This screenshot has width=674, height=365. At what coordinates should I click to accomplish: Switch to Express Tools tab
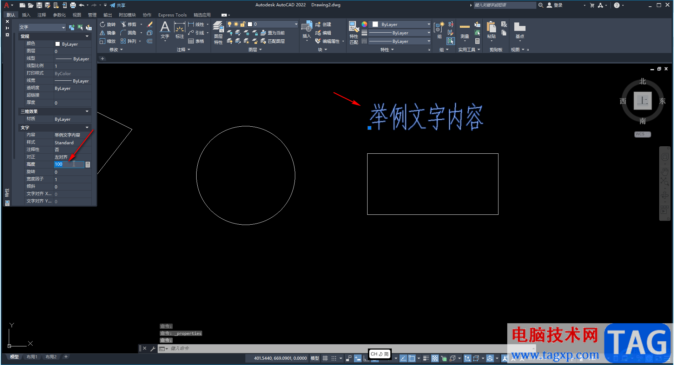click(x=172, y=15)
